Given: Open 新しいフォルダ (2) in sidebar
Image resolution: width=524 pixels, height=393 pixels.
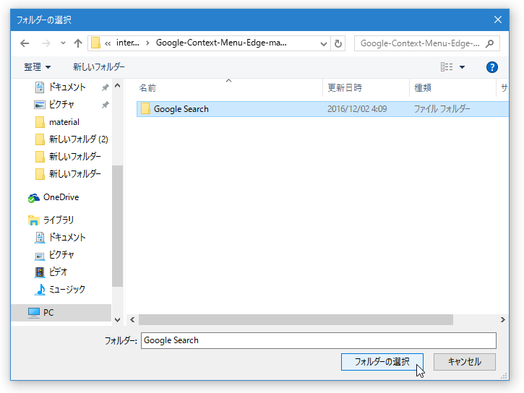Looking at the screenshot, I should [x=79, y=139].
